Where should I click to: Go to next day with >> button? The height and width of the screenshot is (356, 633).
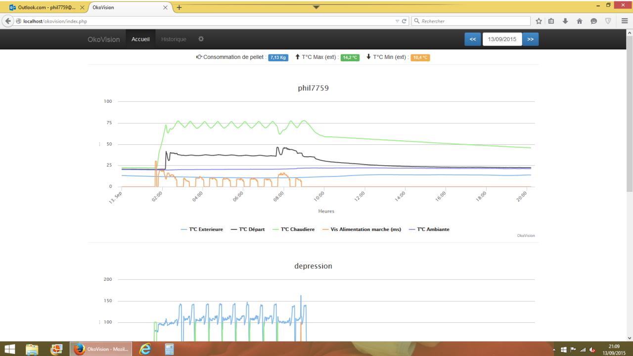531,39
